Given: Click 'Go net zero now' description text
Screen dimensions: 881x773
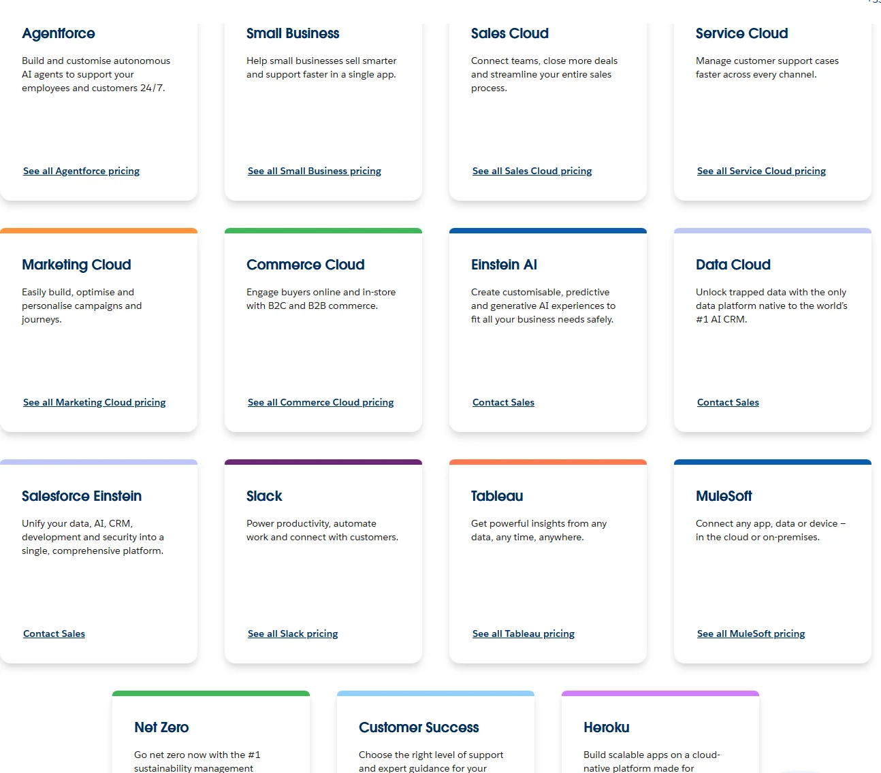Looking at the screenshot, I should pyautogui.click(x=197, y=761).
